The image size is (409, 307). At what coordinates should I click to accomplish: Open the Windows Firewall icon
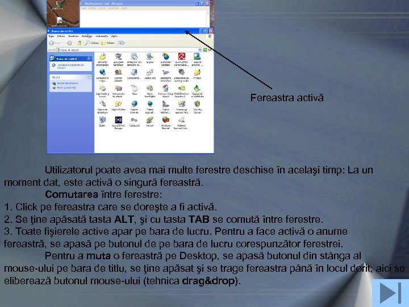pos(166,120)
